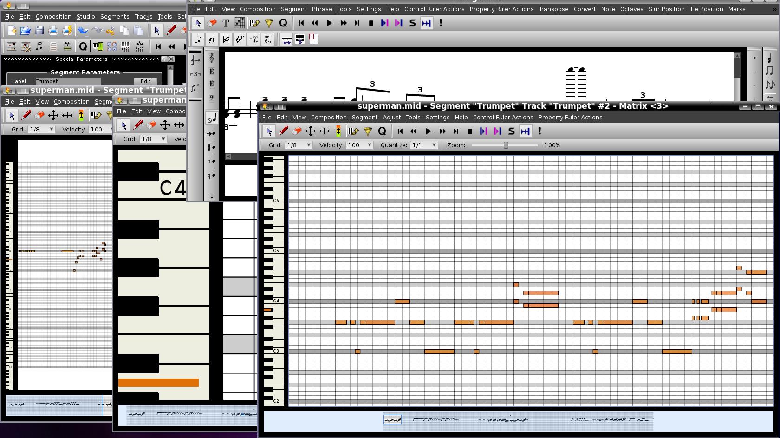Click the C4 key on Matrix <3> piano keyboard
This screenshot has width=780, height=438.
[x=275, y=301]
